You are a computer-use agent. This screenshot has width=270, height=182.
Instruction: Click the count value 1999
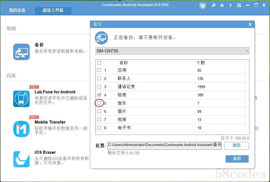tap(201, 87)
